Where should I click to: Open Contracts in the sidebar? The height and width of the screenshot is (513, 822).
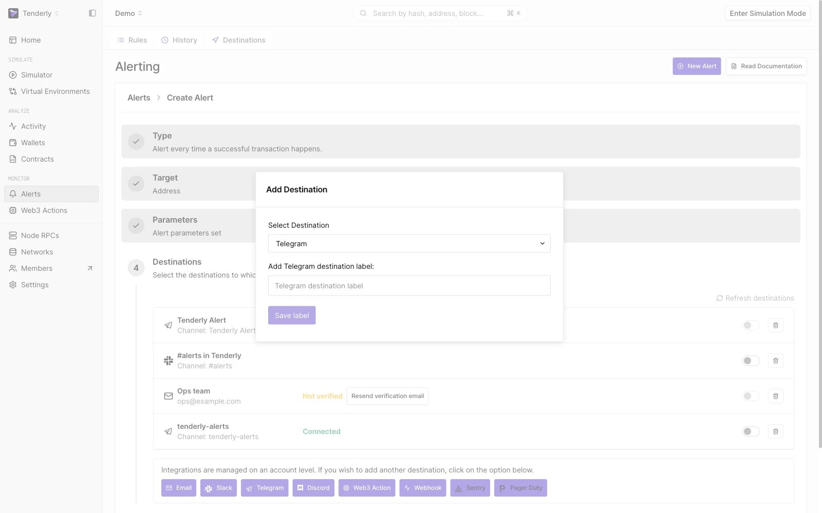[51, 159]
